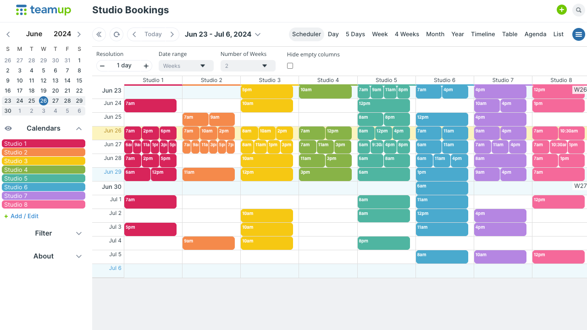
Task: Click the double-left collapse sidebar icon
Action: tap(99, 34)
